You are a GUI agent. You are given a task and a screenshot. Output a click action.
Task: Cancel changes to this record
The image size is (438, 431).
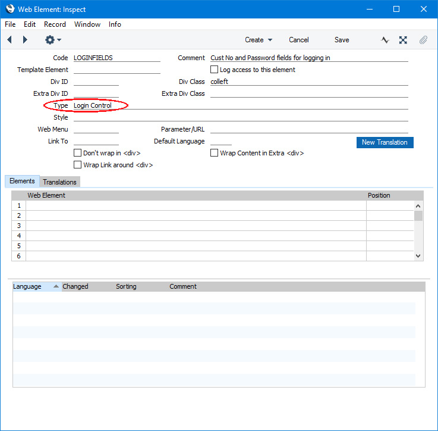point(298,40)
